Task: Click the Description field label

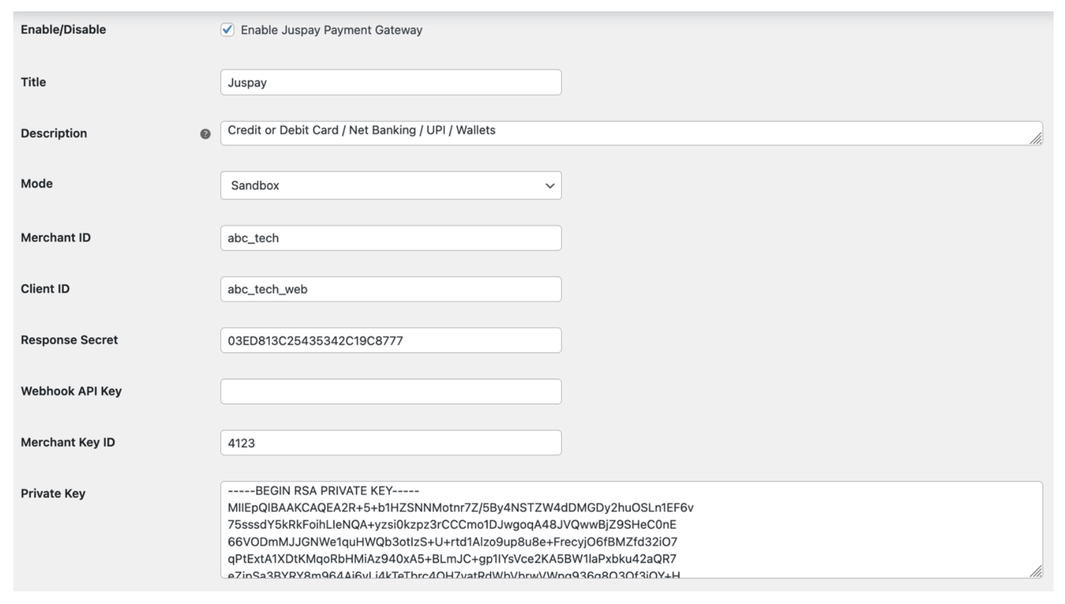Action: click(54, 133)
